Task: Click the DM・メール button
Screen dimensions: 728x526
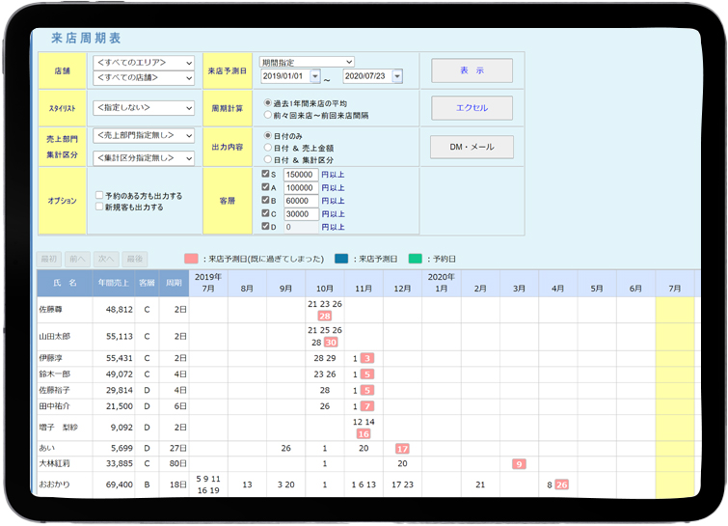Action: pyautogui.click(x=472, y=147)
